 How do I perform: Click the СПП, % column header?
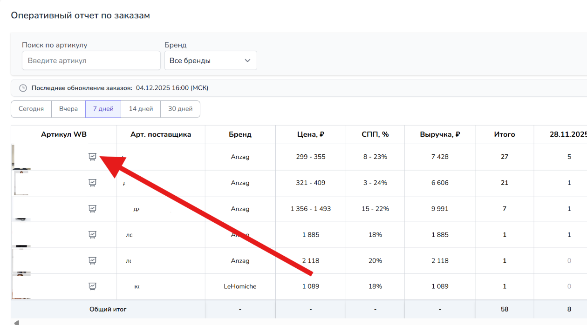[x=375, y=134]
